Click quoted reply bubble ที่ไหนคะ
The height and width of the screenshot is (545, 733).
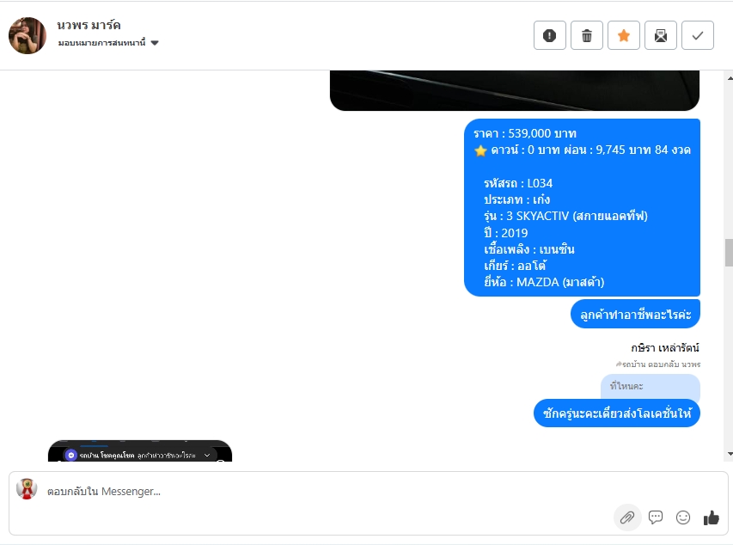click(x=651, y=387)
